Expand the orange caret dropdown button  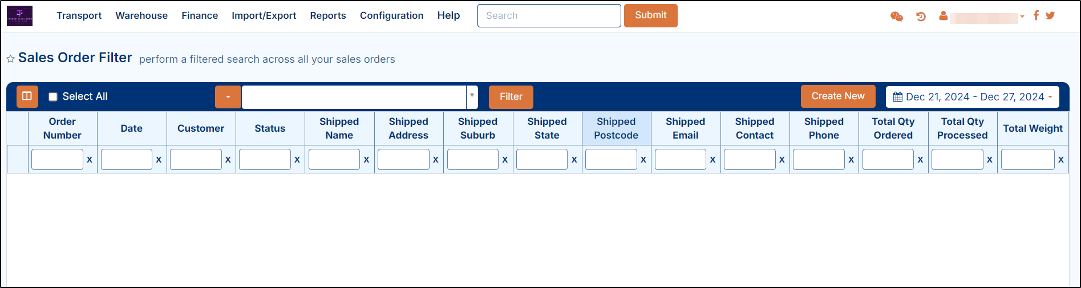228,97
